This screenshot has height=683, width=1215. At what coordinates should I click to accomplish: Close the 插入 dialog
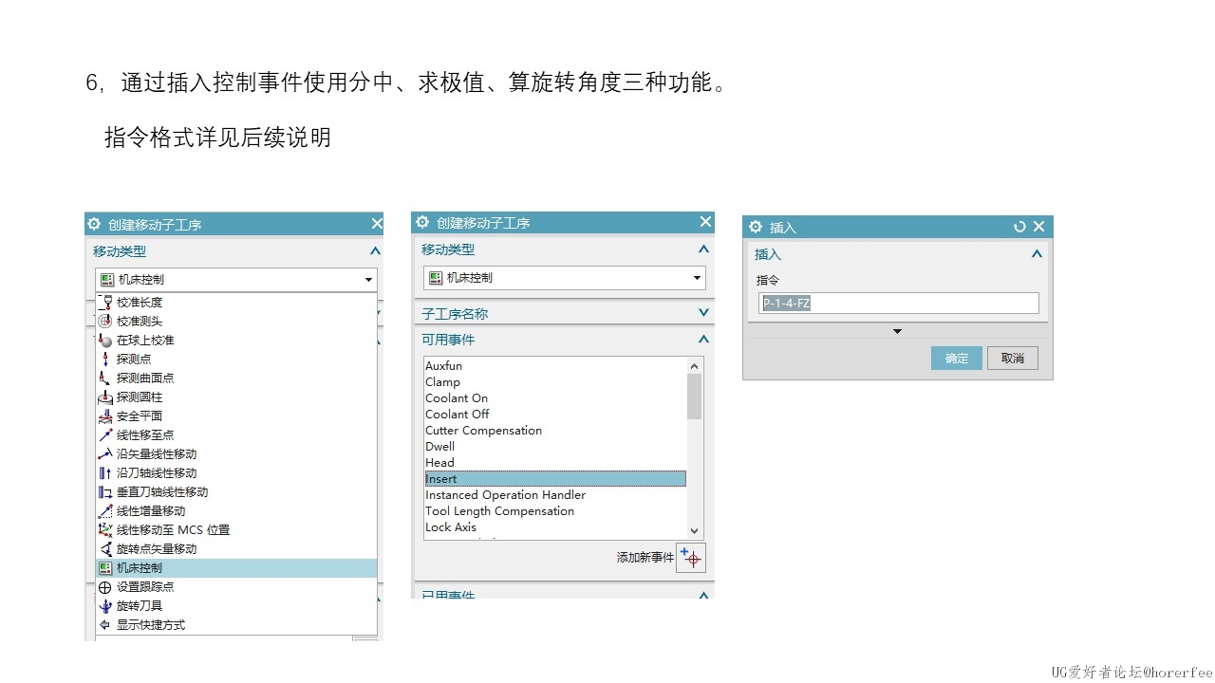[x=1038, y=227]
